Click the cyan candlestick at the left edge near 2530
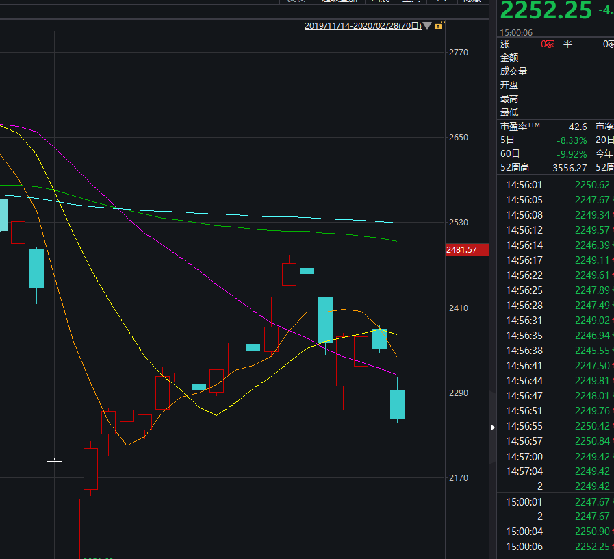The image size is (614, 559). (x=3, y=214)
